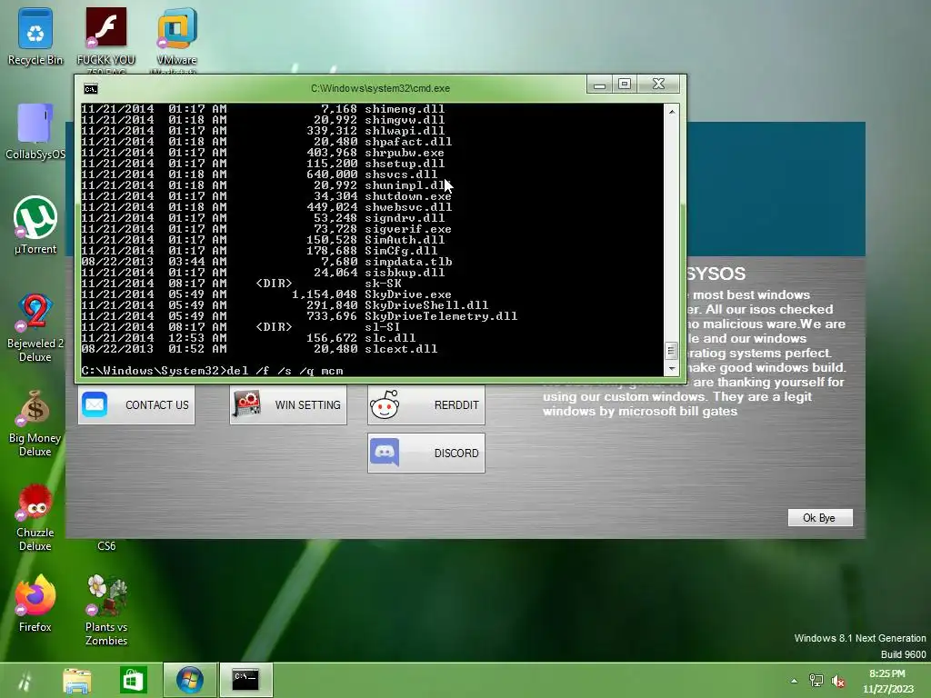This screenshot has height=698, width=931.
Task: Switch to cmd.exe taskbar button
Action: (x=245, y=680)
